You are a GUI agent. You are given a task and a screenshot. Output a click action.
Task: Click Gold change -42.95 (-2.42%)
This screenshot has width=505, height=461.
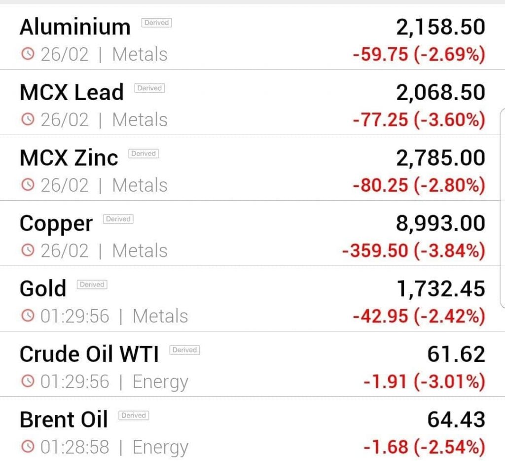(419, 316)
